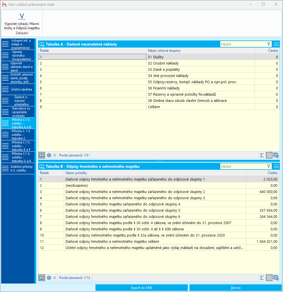Select row 52 Osobní náklady

159,63
